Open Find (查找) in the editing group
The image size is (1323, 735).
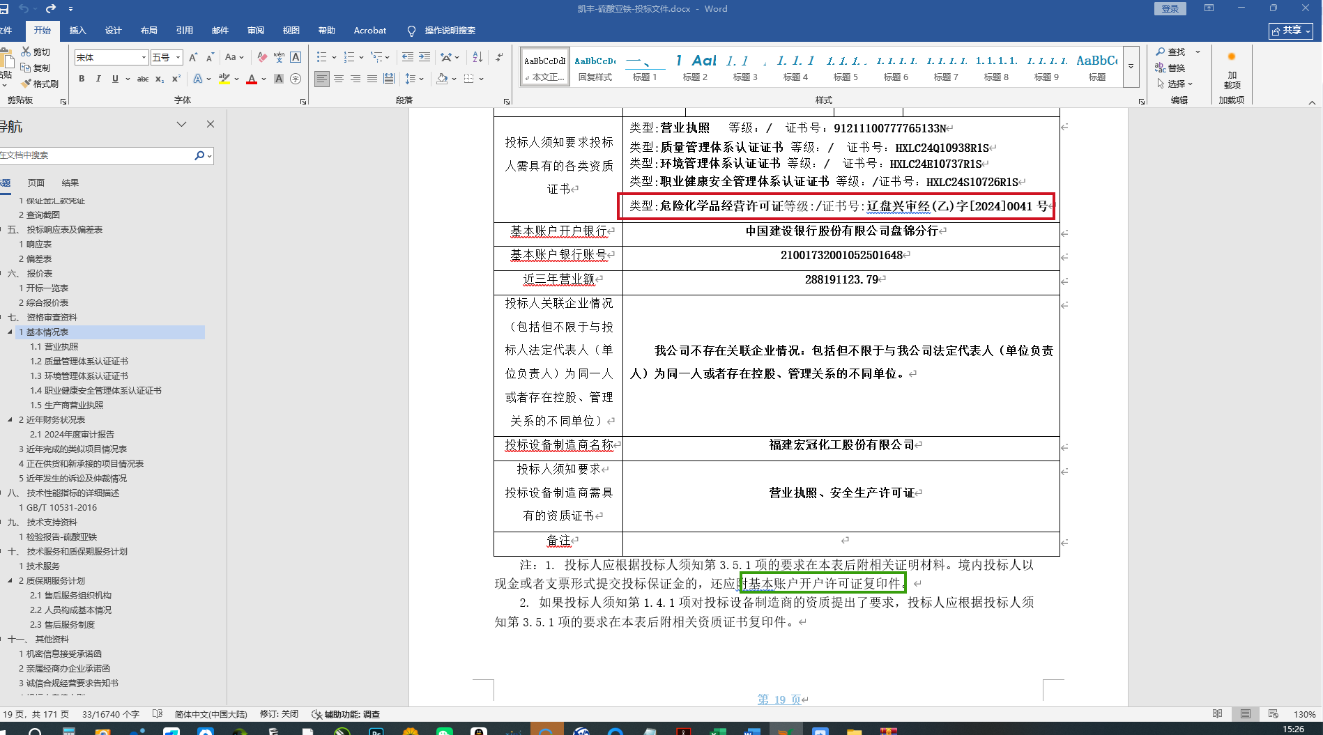click(1171, 52)
